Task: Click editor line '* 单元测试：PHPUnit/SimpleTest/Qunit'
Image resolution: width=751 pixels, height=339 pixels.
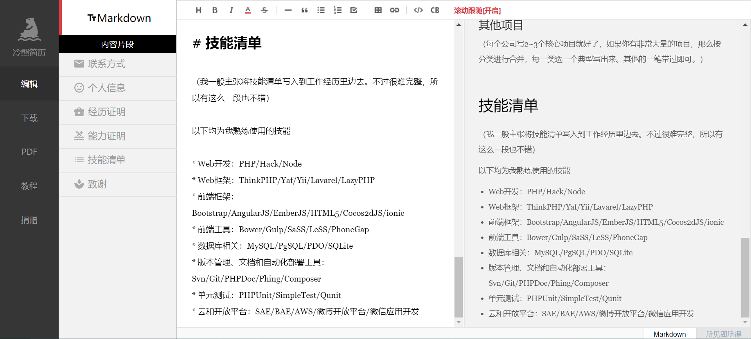Action: pos(266,295)
